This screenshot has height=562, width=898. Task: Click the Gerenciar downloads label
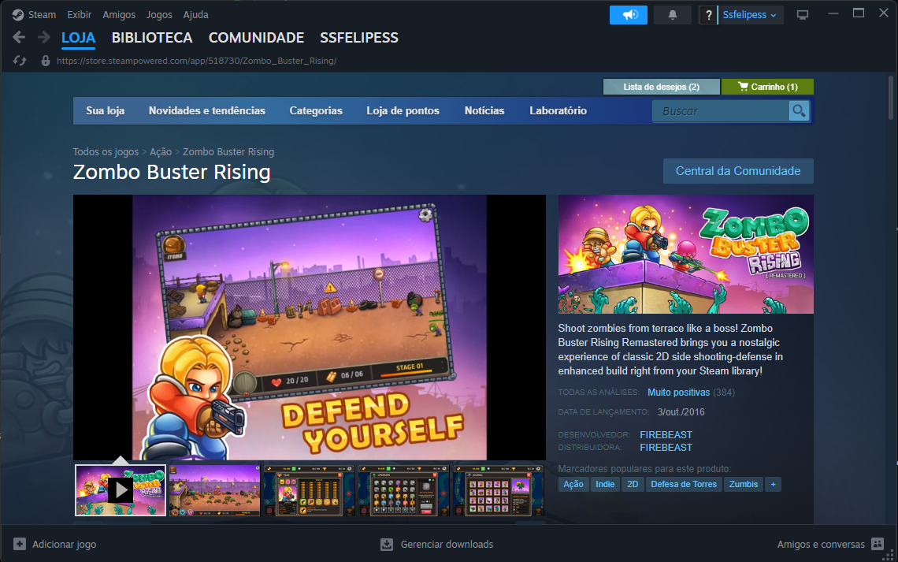[447, 544]
